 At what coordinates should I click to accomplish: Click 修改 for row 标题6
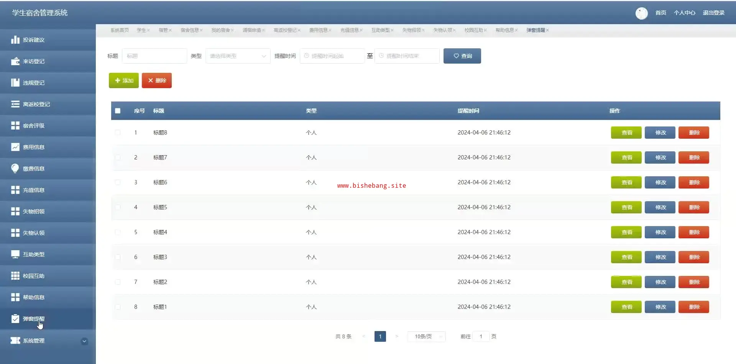point(660,182)
